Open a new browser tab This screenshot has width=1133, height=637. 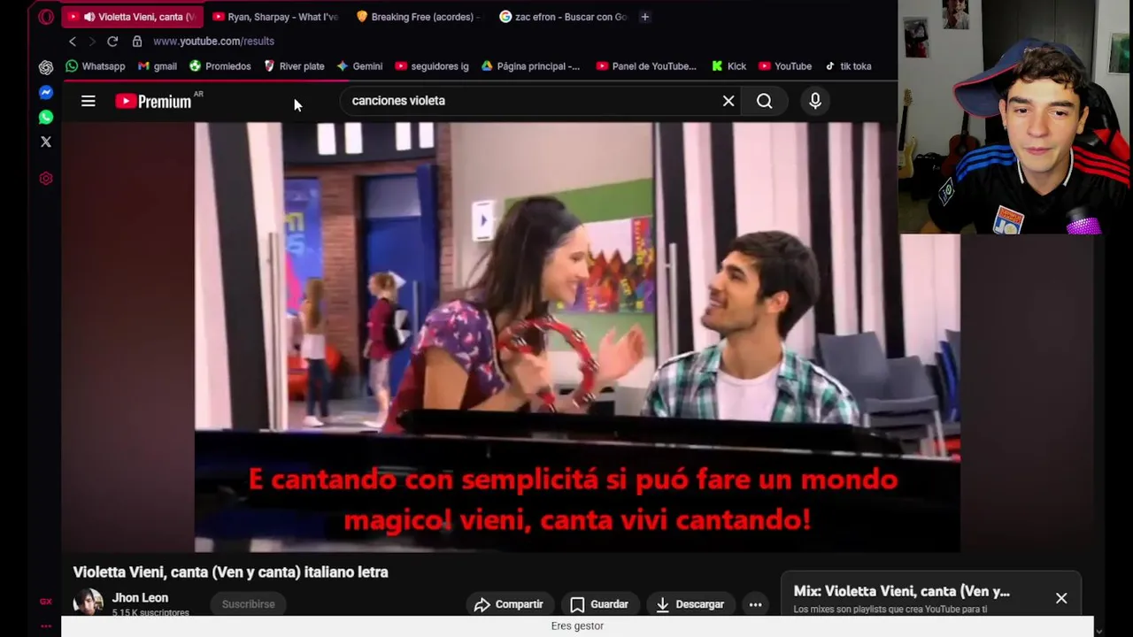coord(644,17)
